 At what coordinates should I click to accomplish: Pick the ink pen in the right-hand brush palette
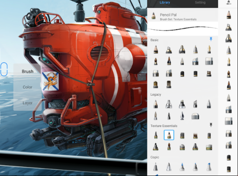click(229, 62)
